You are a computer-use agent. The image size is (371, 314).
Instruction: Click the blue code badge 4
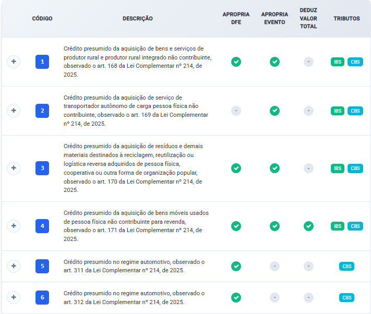pos(42,226)
